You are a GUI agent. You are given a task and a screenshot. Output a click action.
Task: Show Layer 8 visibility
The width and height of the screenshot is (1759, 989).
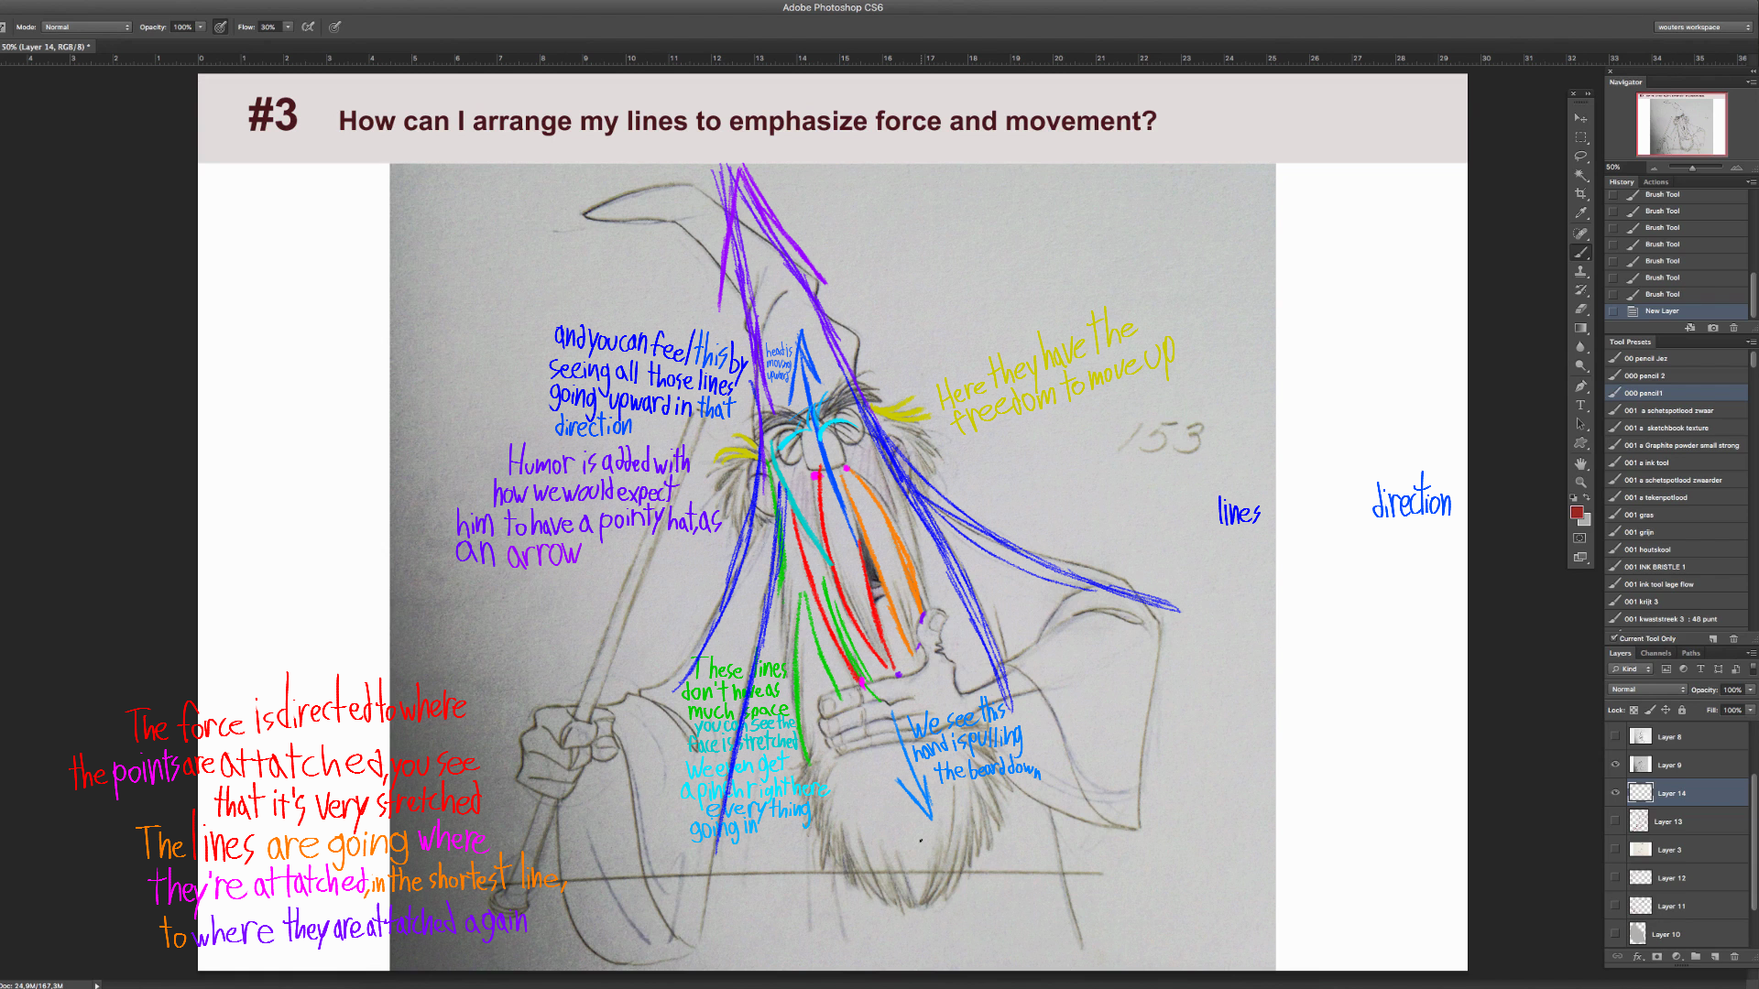pyautogui.click(x=1615, y=736)
